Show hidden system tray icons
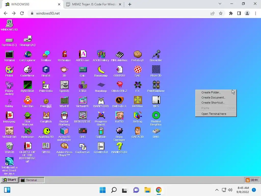Viewport: 261px width, 196px height. tap(217, 190)
